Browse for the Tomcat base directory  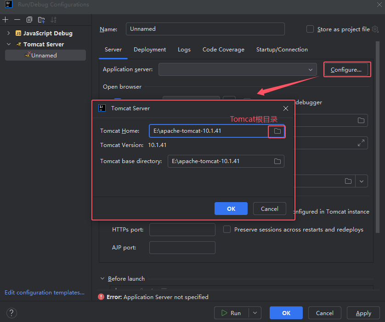click(x=277, y=161)
